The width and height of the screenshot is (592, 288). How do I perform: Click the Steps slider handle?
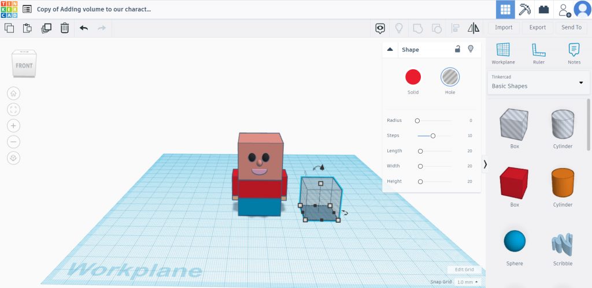tap(433, 136)
